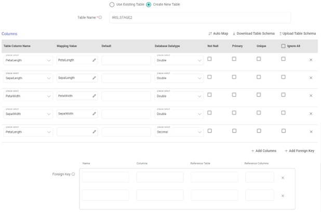The height and width of the screenshot is (212, 321).
Task: Click the Database Datatype column header
Action: (167, 46)
